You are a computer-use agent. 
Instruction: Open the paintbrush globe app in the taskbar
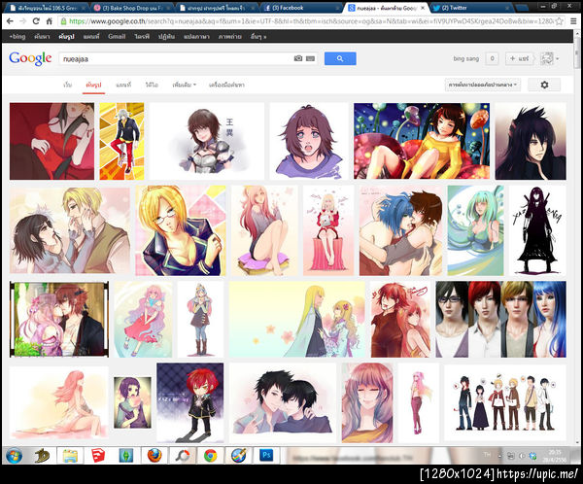[238, 456]
